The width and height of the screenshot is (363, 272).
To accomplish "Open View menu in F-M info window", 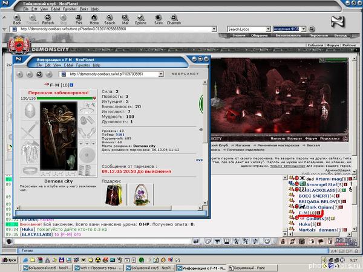I will [57, 65].
